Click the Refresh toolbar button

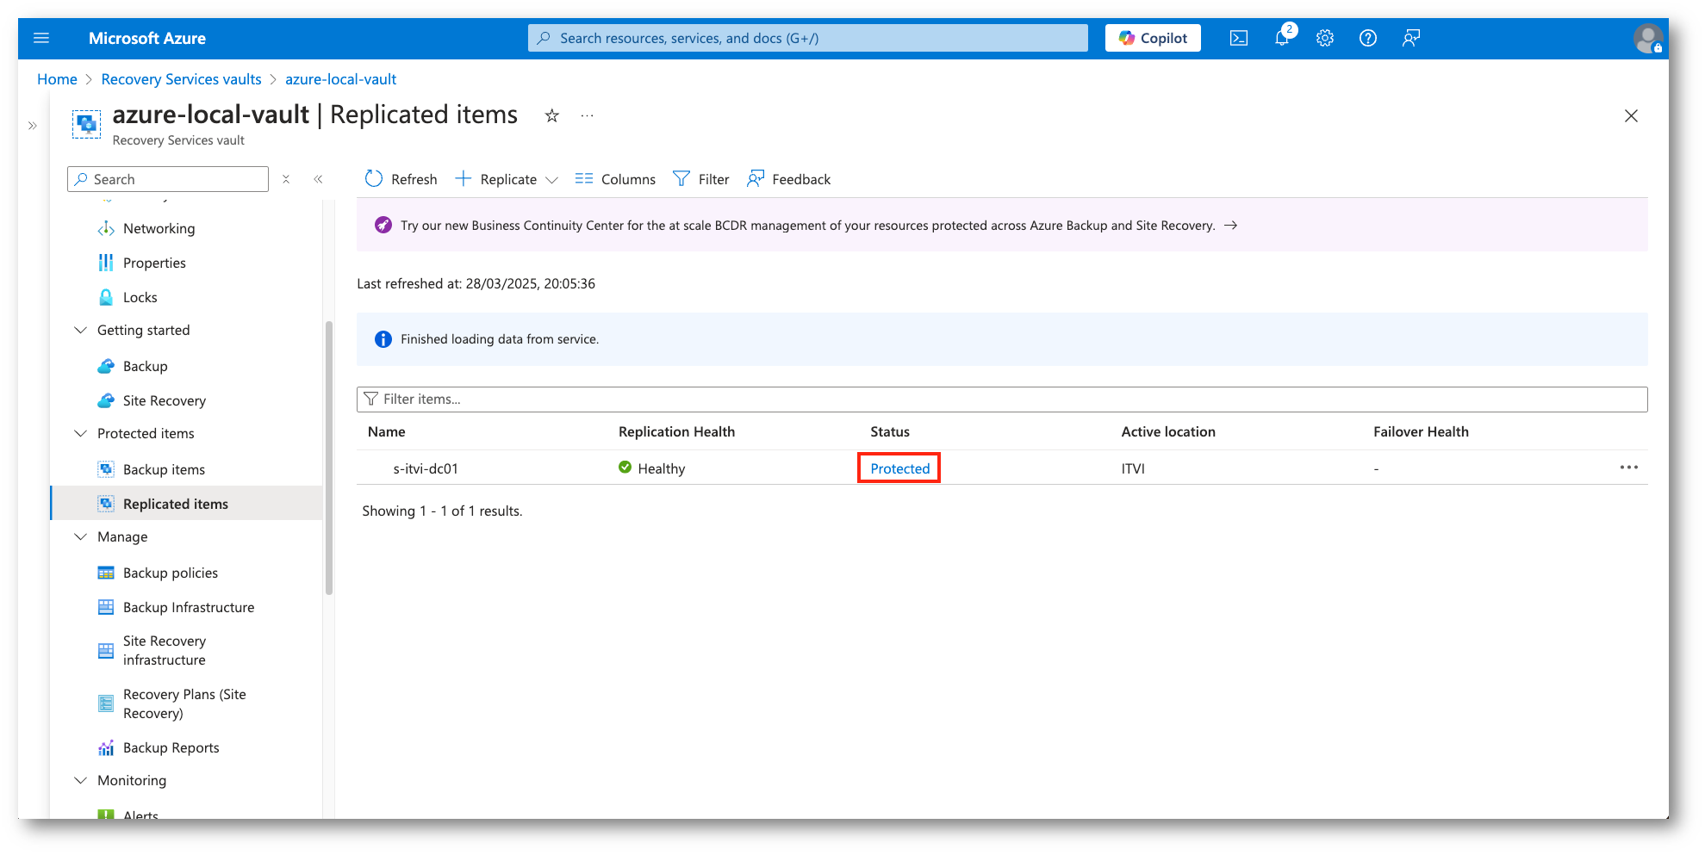point(401,179)
